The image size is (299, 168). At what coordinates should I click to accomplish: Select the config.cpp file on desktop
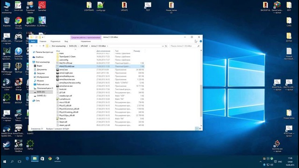101,7
